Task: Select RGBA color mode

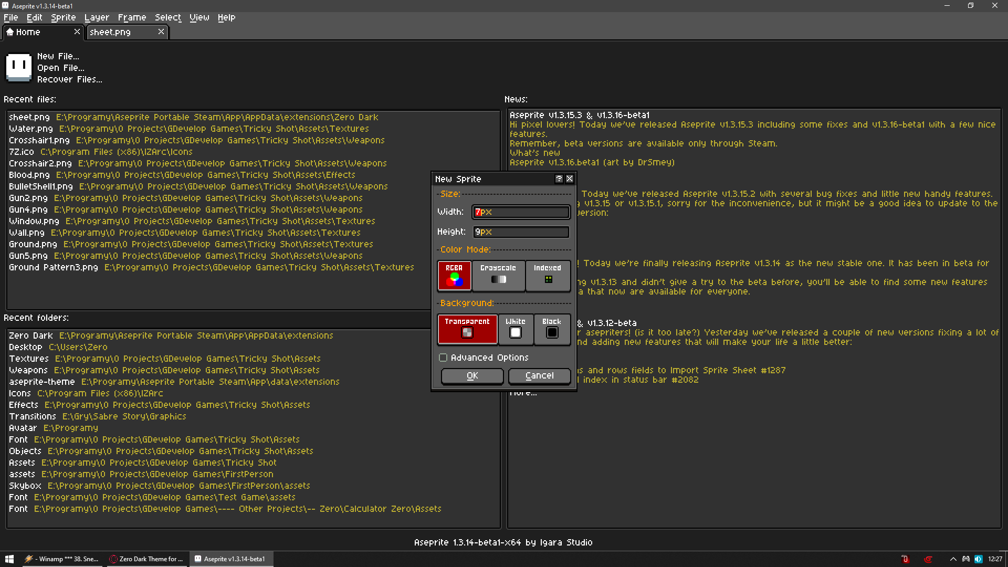Action: [x=454, y=275]
